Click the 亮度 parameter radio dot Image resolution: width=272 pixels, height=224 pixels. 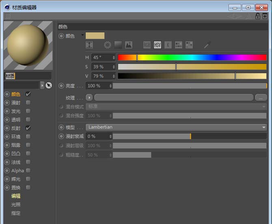(x=61, y=86)
